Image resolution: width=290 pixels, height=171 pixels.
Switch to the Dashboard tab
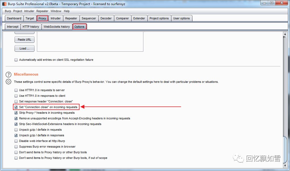(14, 18)
